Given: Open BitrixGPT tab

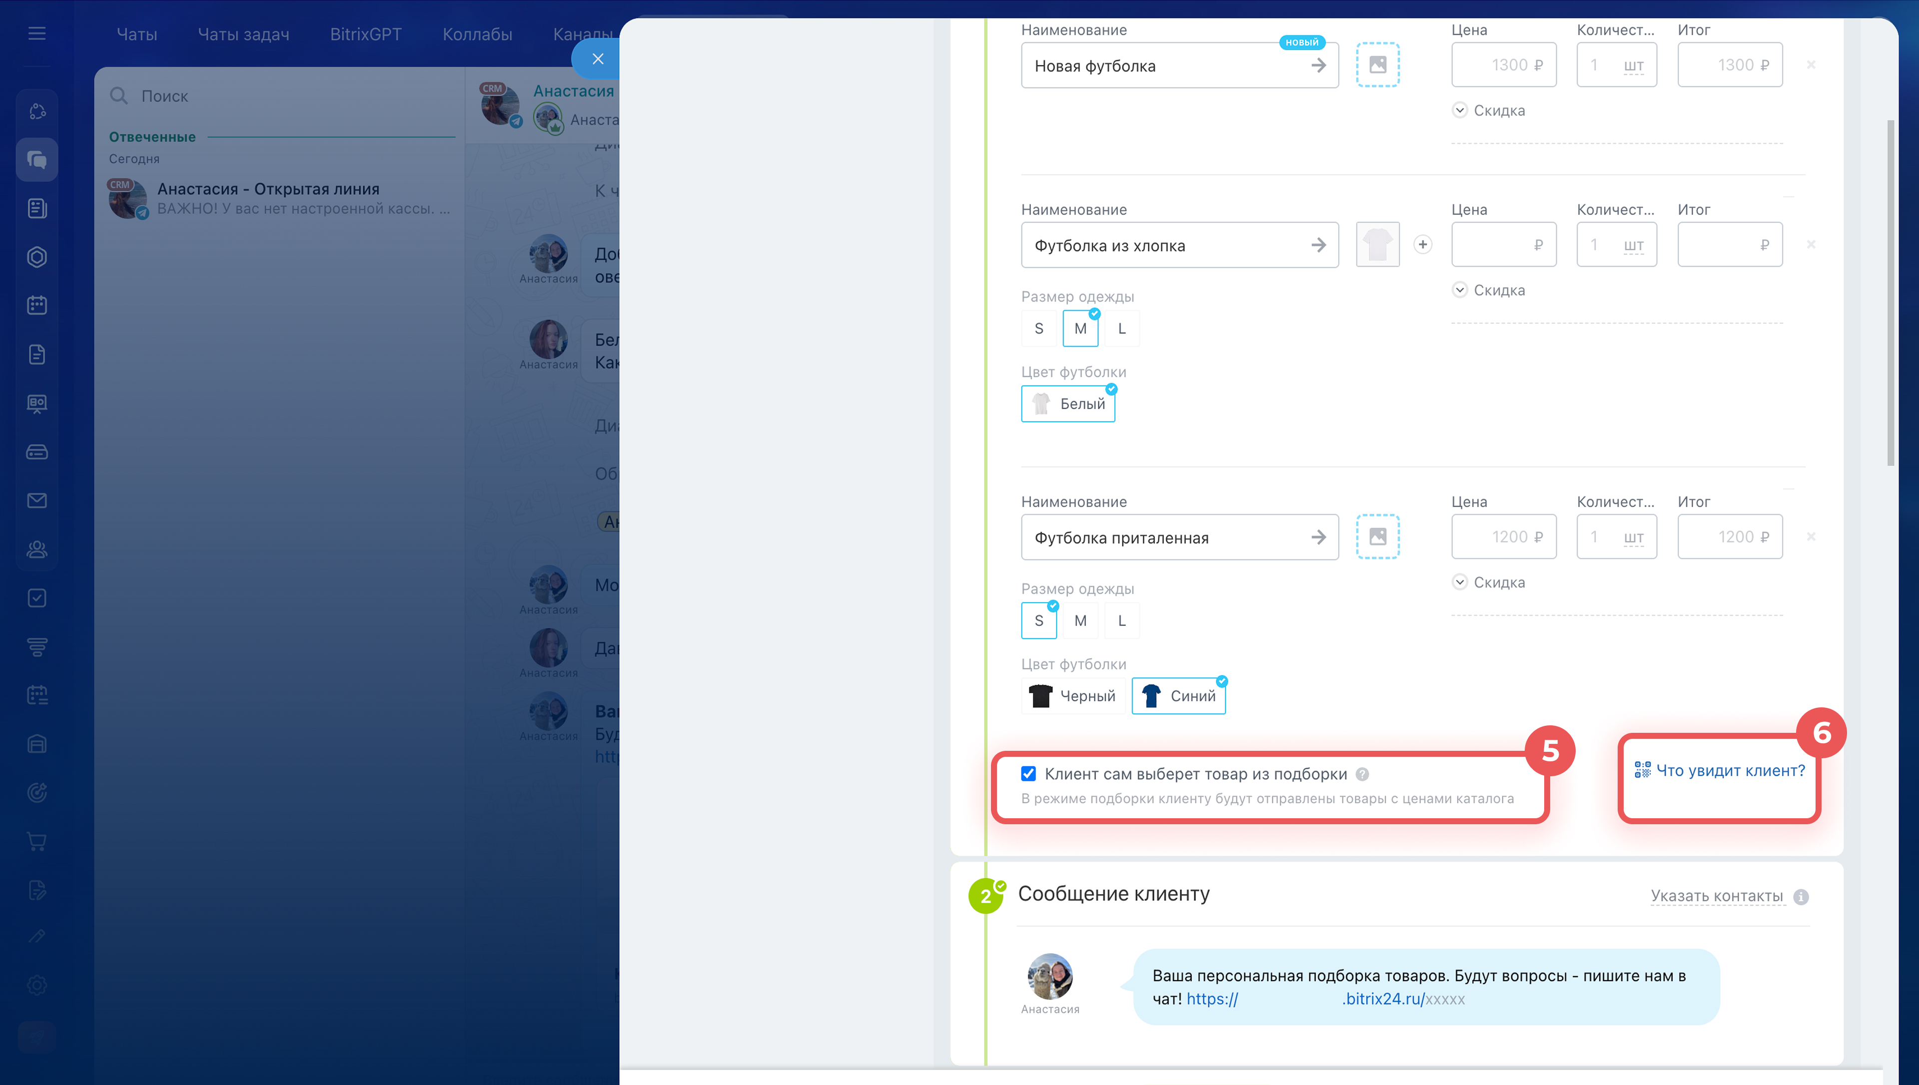Looking at the screenshot, I should (365, 34).
